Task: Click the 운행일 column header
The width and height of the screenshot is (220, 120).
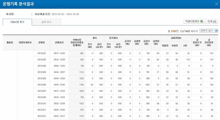Action: [42, 43]
